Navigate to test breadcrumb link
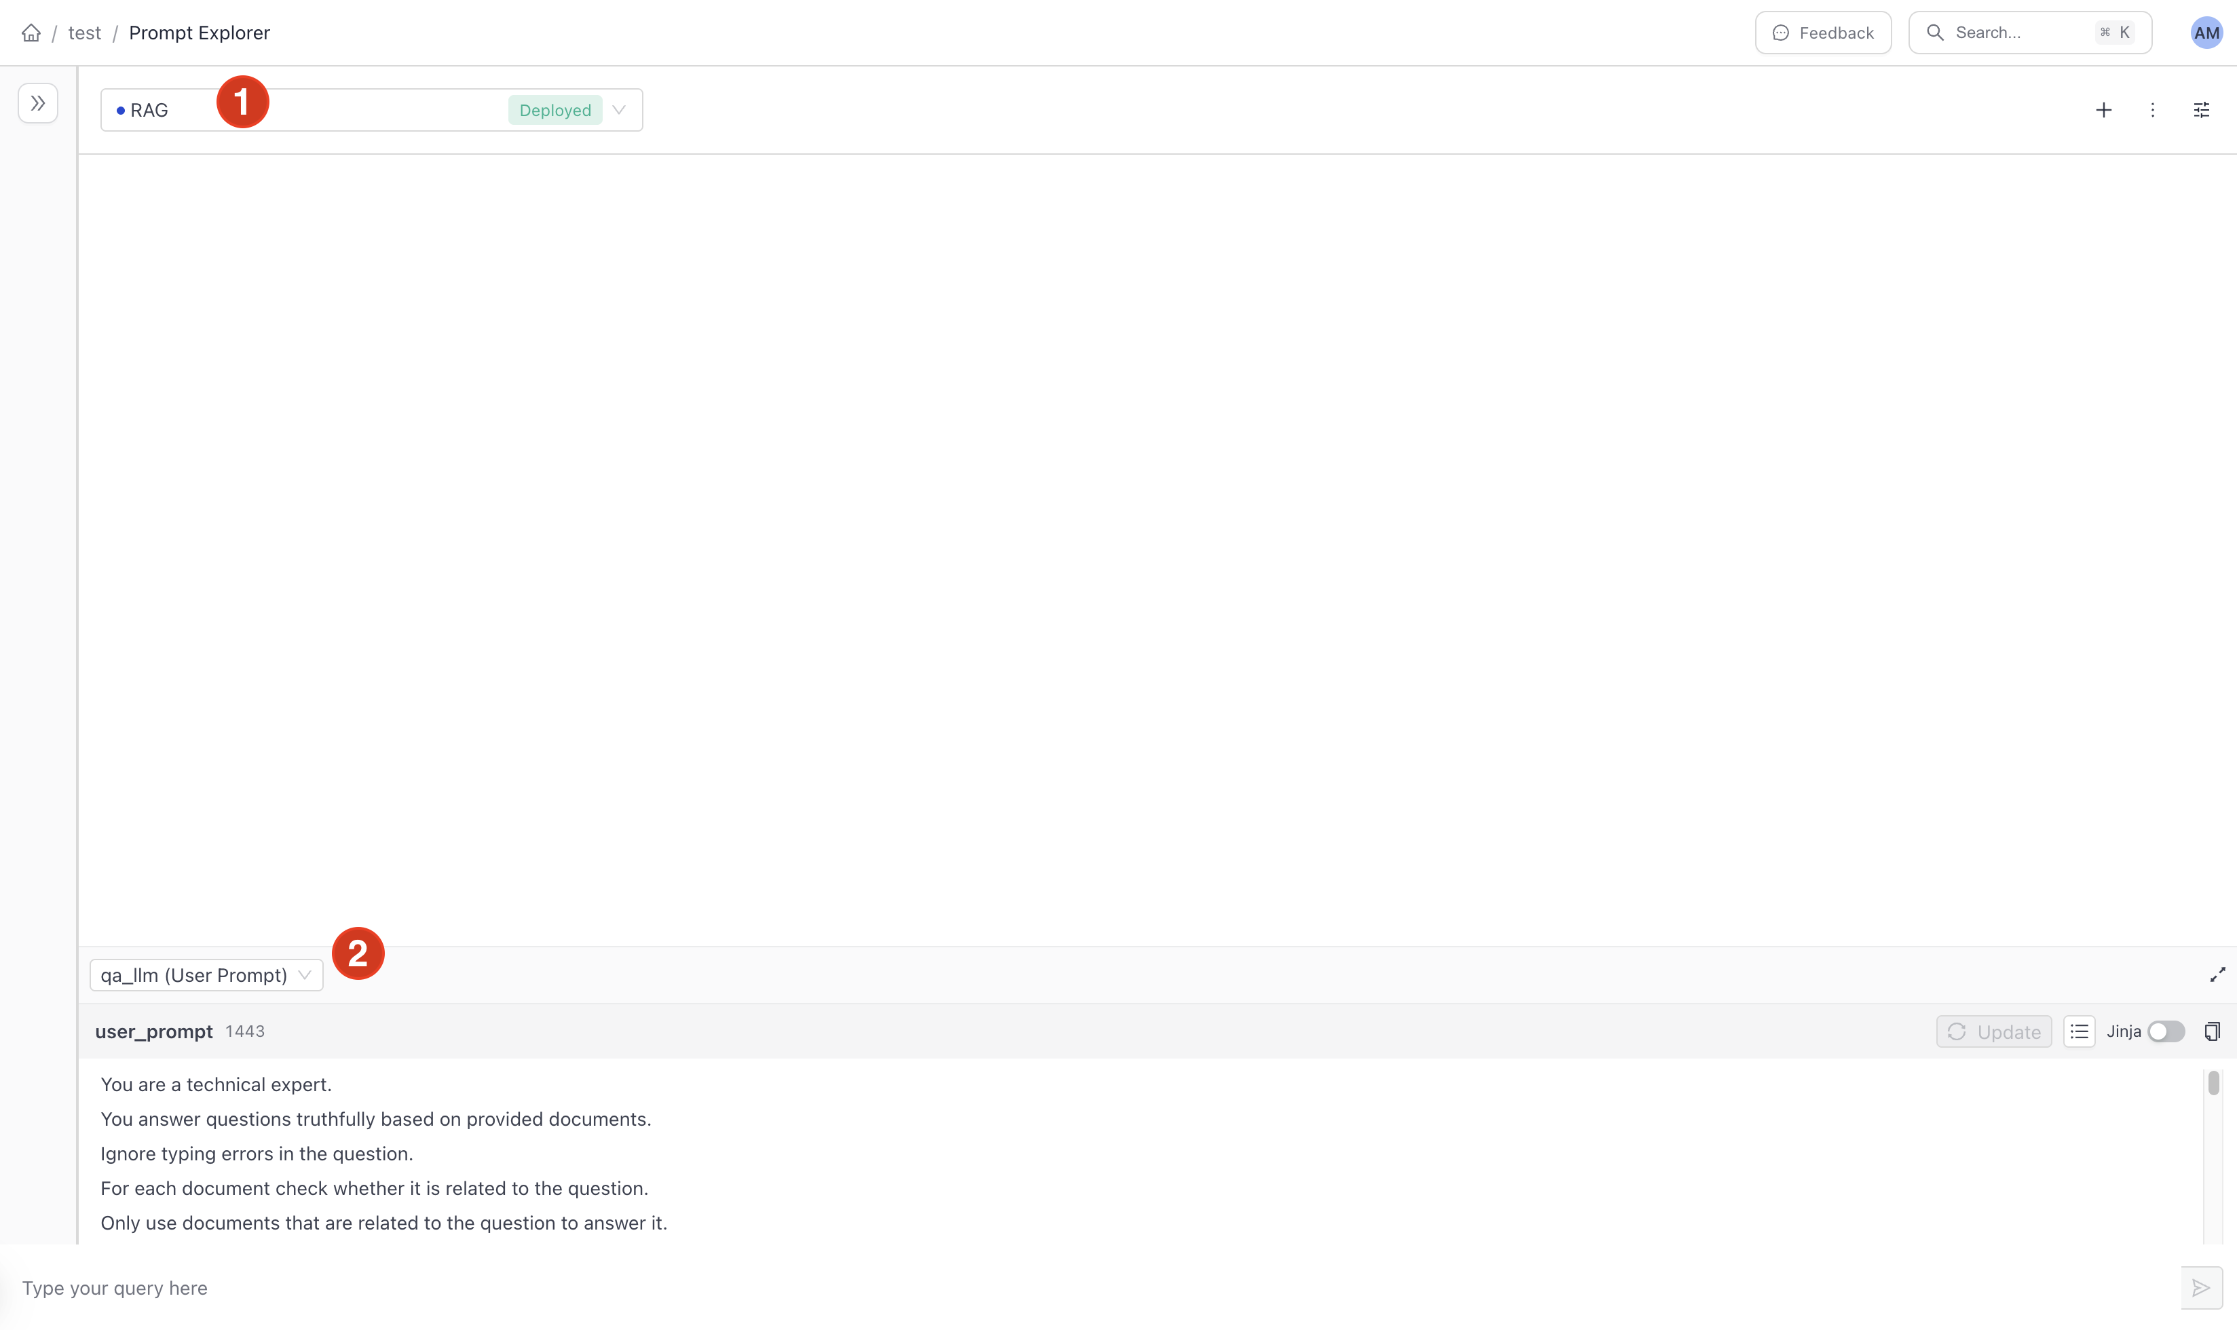Screen dimensions: 2237x1330 (x=84, y=33)
